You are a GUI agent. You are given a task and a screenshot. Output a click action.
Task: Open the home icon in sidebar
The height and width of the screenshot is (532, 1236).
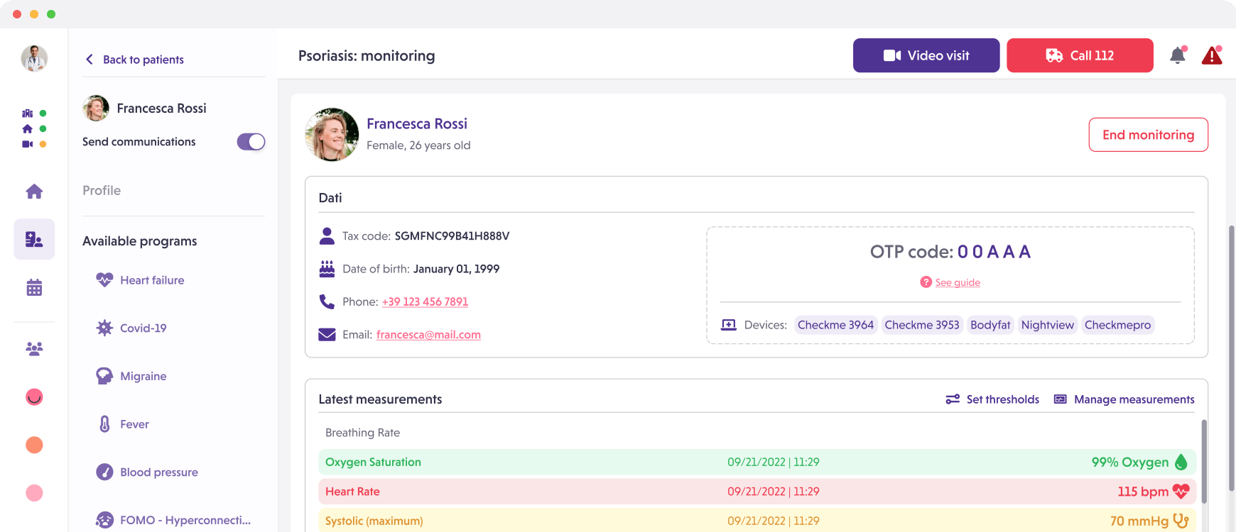[x=34, y=192]
